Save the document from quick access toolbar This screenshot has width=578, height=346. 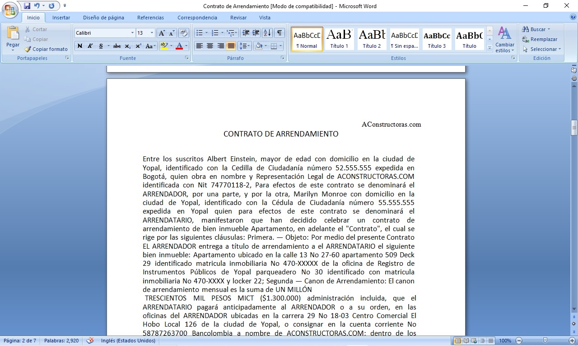pyautogui.click(x=27, y=6)
